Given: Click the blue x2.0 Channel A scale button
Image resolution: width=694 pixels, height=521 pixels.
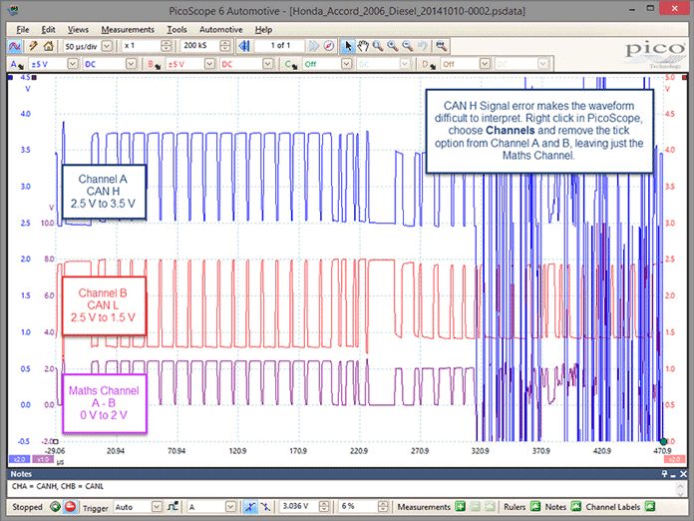Looking at the screenshot, I should coord(20,459).
